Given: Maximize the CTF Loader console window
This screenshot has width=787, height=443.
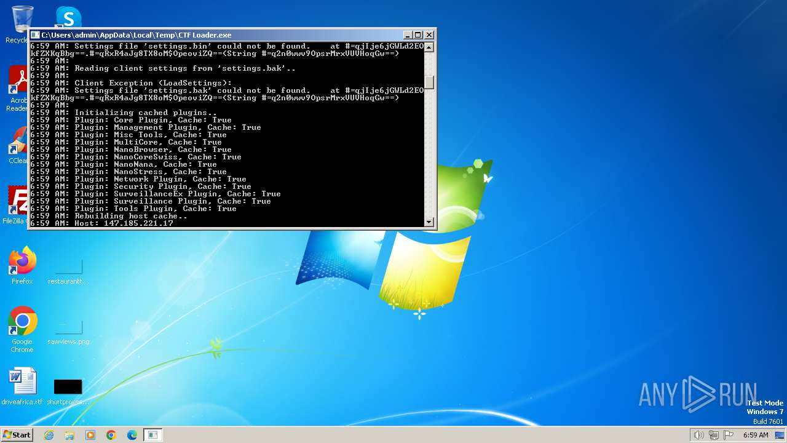Looking at the screenshot, I should tap(418, 35).
